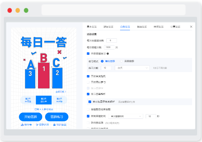Uncheck the 开启答案随机 checkbox

[88, 76]
